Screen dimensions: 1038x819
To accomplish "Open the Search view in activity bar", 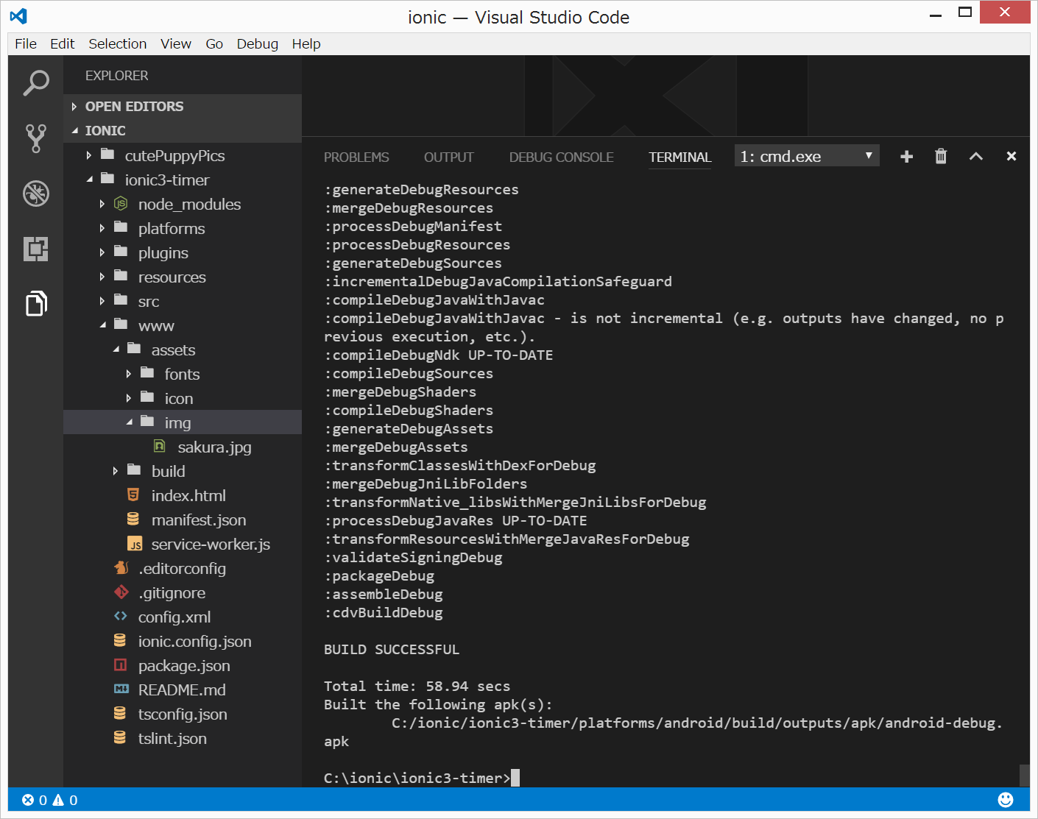I will [35, 82].
